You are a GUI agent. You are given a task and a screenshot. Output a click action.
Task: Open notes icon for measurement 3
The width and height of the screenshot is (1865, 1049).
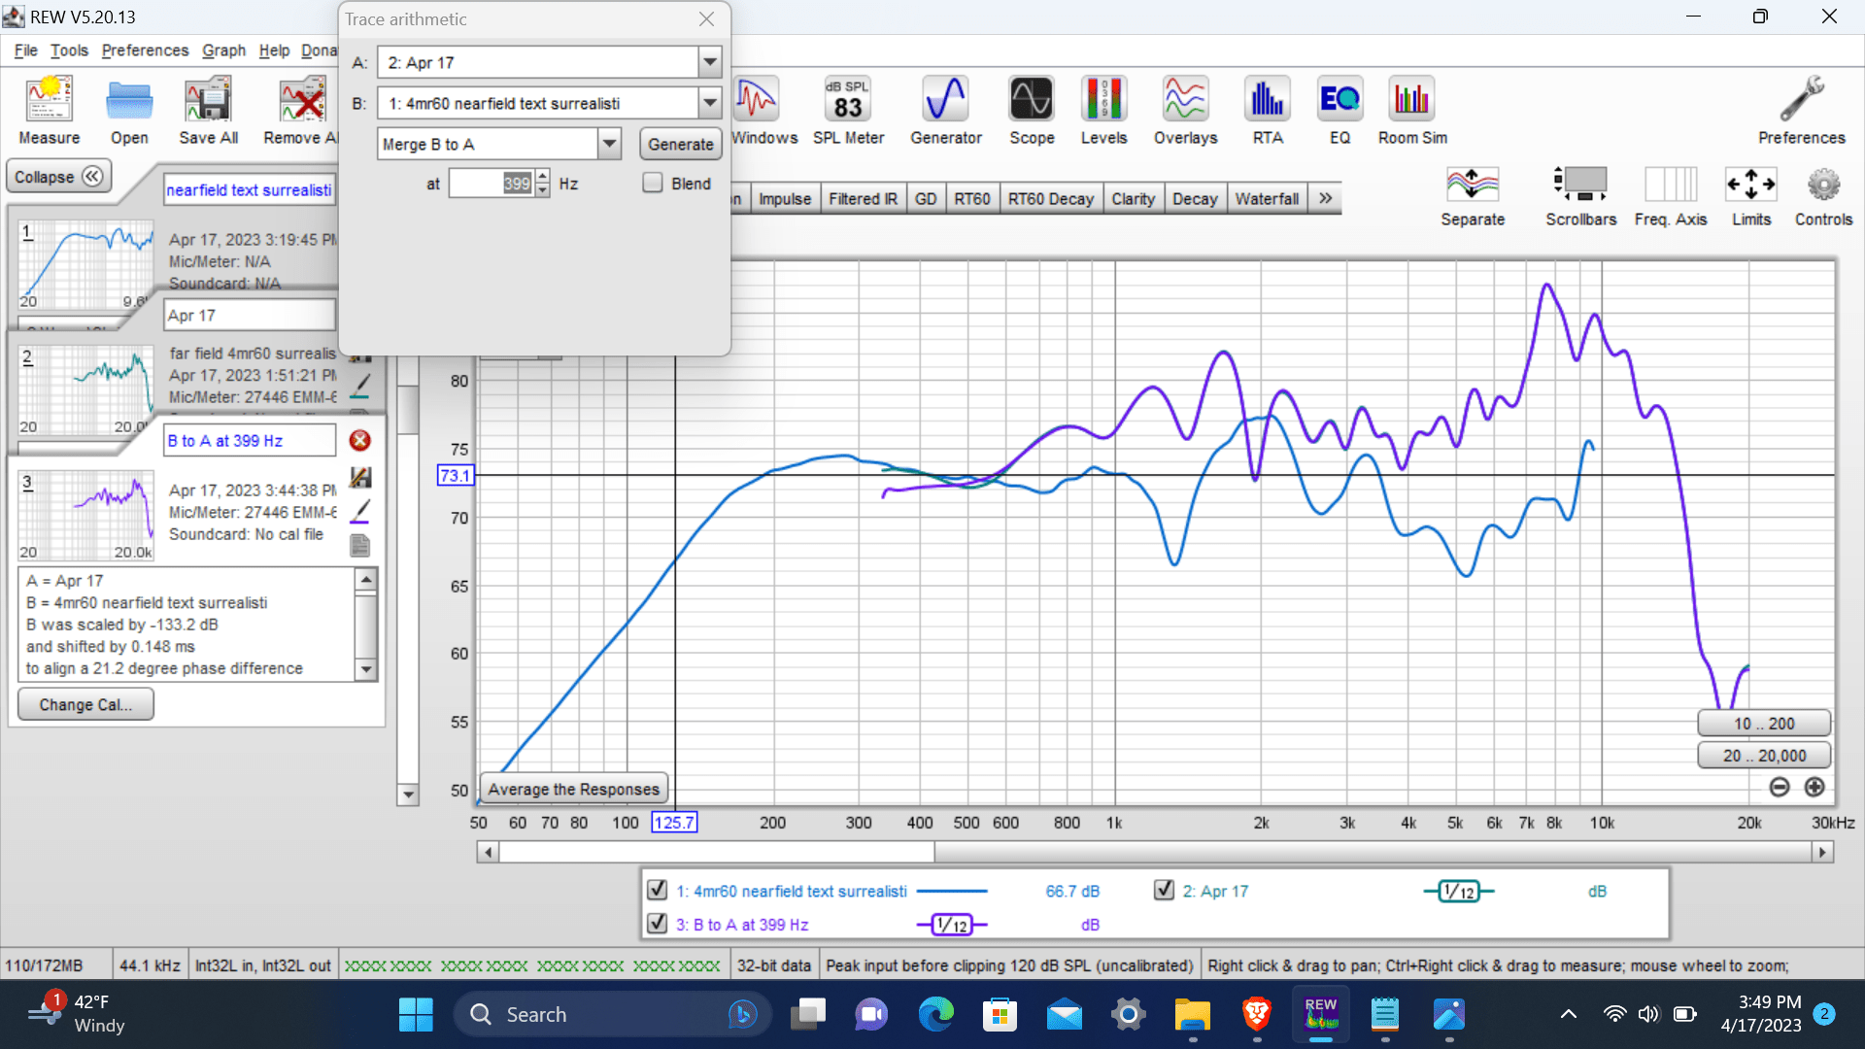pos(359,546)
